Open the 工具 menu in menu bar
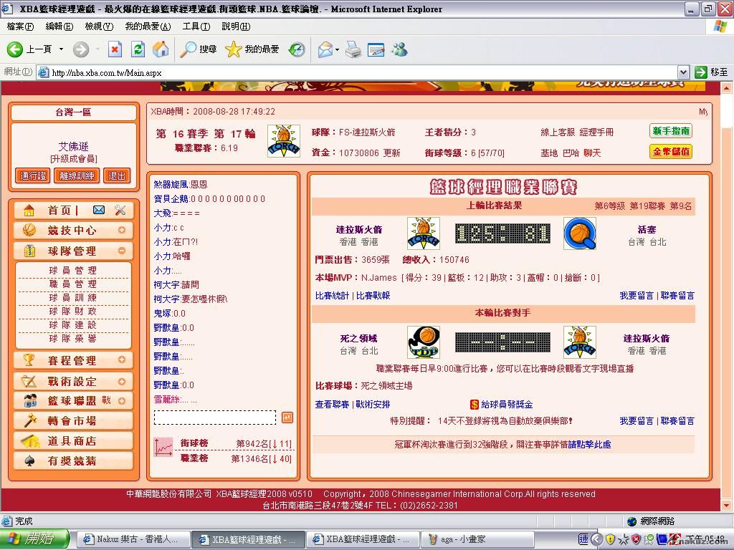The image size is (734, 550). [196, 26]
